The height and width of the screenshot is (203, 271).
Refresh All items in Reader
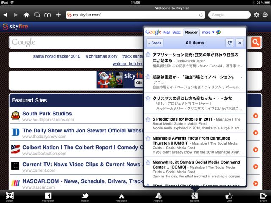(x=230, y=43)
